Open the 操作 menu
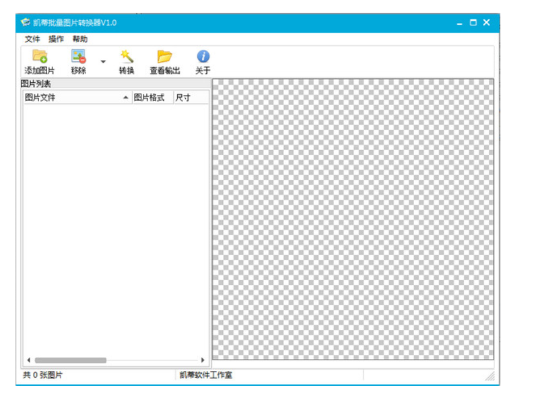Viewport: 534px width, 404px height. click(56, 39)
